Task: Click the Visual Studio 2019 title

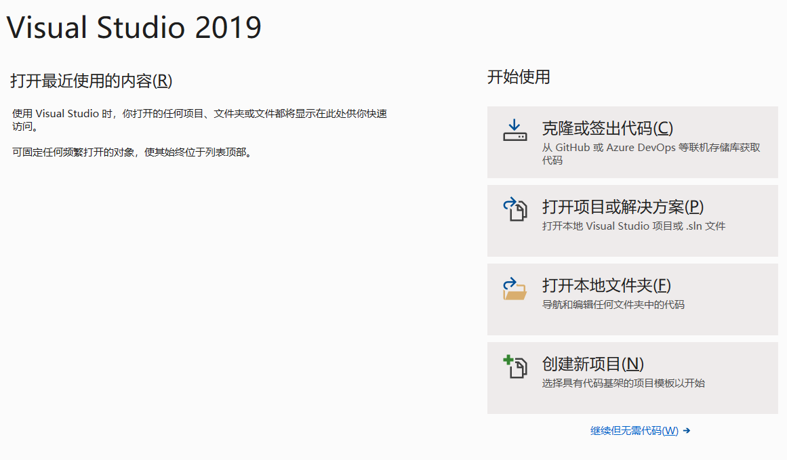Action: click(x=134, y=28)
